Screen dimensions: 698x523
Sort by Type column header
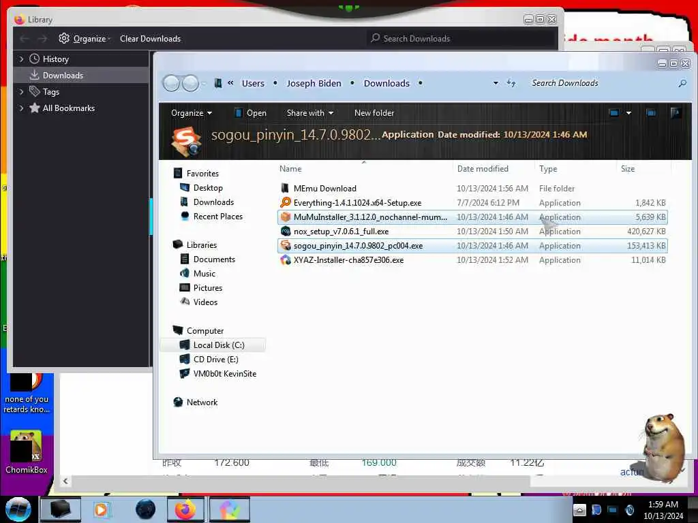[548, 169]
